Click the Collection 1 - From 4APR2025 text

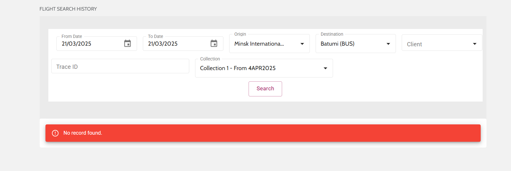point(238,68)
